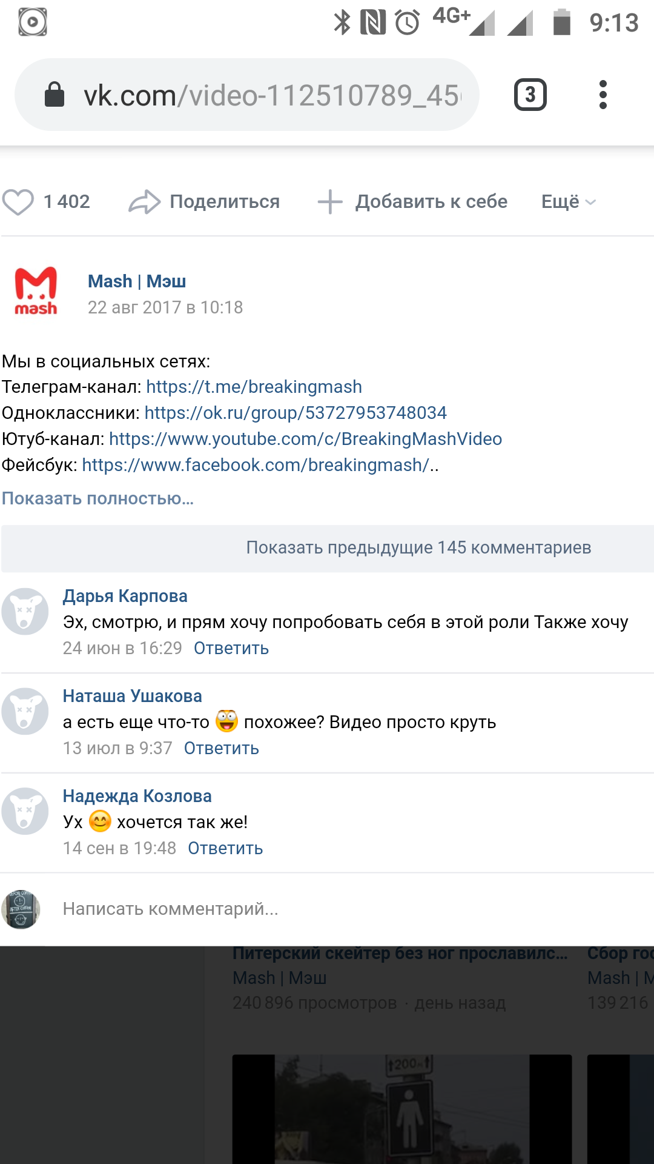The image size is (654, 1164).
Task: Expand the "Ещё" dropdown menu
Action: [x=568, y=202]
